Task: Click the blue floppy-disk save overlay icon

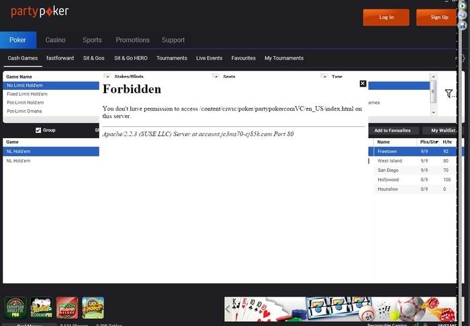Action: tap(462, 25)
